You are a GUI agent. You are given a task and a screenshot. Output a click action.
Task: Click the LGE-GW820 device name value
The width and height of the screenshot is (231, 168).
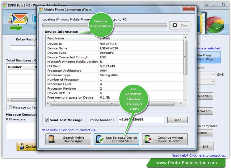pos(109,48)
